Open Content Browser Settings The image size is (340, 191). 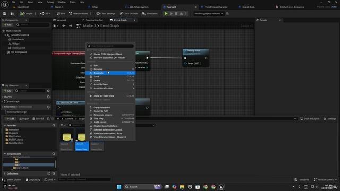pyautogui.click(x=329, y=119)
